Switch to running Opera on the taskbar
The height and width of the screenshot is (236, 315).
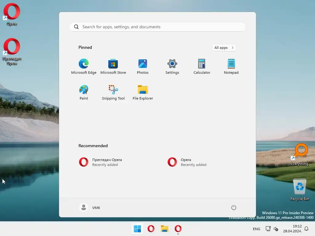click(178, 229)
